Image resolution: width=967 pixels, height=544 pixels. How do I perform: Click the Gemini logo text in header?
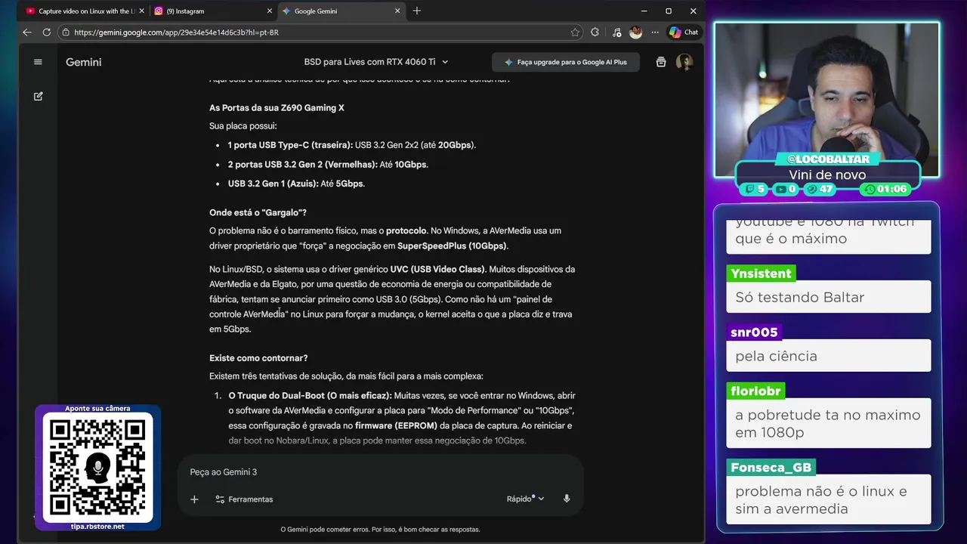click(83, 62)
